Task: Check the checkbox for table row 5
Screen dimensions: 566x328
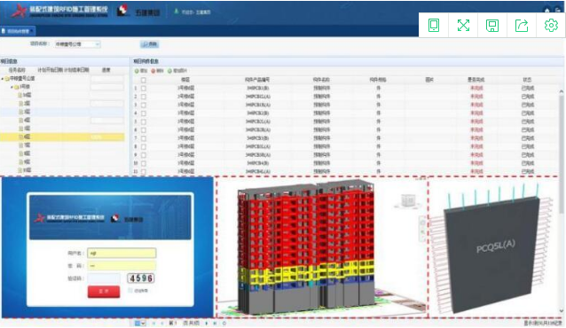Action: [x=144, y=121]
